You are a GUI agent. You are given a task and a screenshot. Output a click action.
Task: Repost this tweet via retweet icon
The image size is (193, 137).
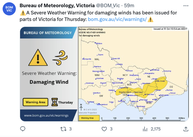pyautogui.click(x=63, y=129)
